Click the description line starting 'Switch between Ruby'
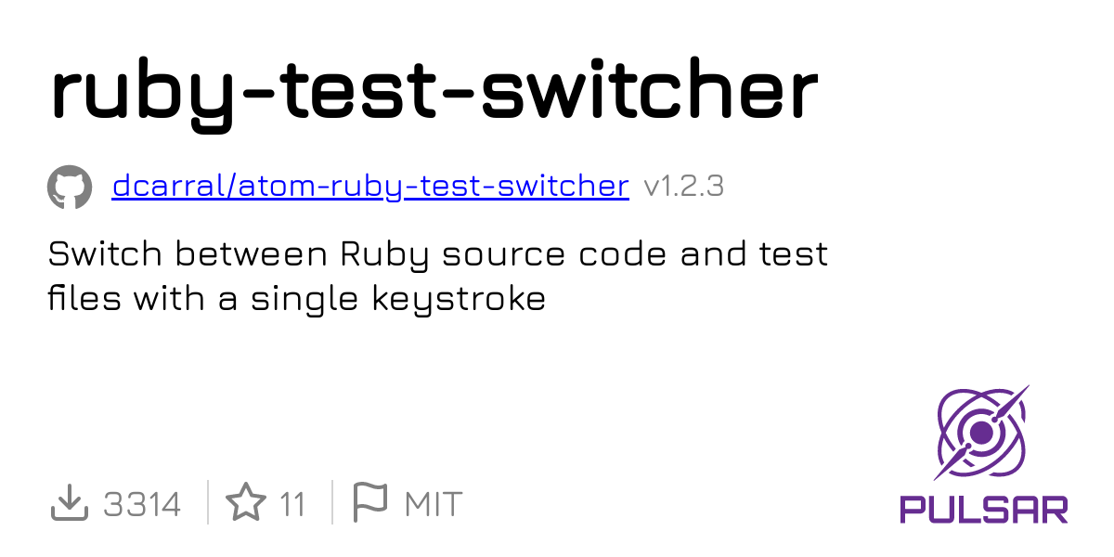The height and width of the screenshot is (557, 1114). coord(438,255)
